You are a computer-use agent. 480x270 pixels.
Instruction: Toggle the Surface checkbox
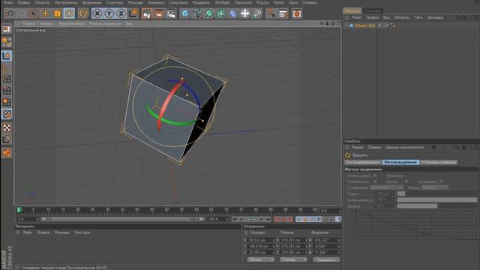375,181
